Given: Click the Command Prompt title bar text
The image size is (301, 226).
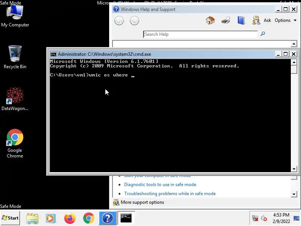Looking at the screenshot, I should [x=105, y=54].
